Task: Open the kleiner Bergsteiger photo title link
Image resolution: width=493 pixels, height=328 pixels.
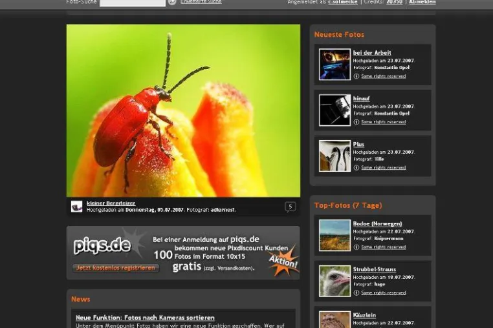Action: tap(111, 203)
